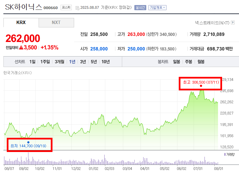Select the 3개월 line chart period
Image resolution: width=239 pixels, height=174 pixels.
point(60,62)
